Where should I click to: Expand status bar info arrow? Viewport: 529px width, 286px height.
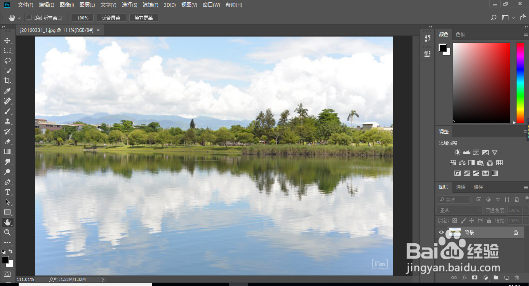tap(103, 279)
